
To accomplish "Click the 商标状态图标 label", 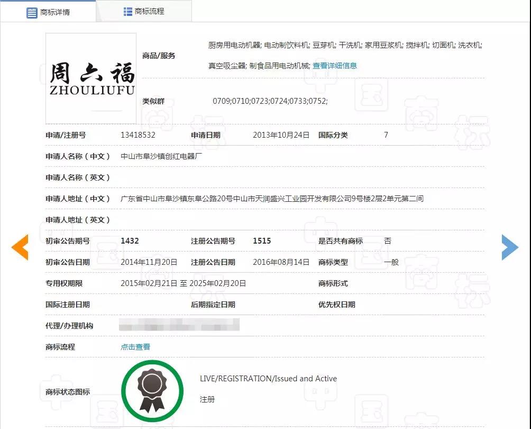I will (68, 392).
